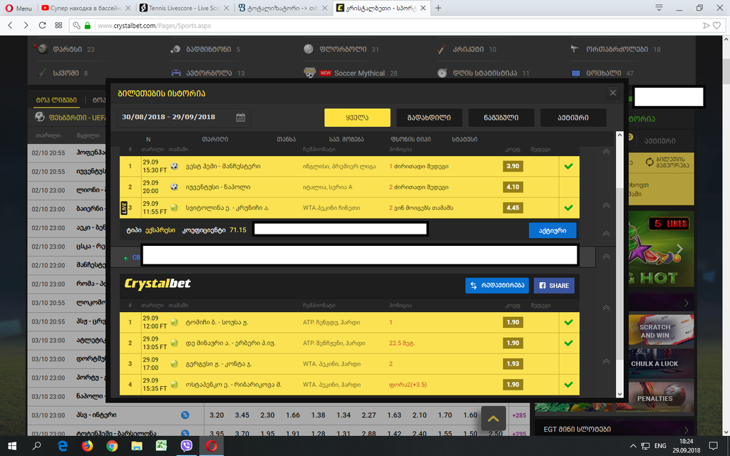The height and width of the screenshot is (456, 730).
Task: Switch to the YouTube Супер находка tab
Action: (86, 8)
